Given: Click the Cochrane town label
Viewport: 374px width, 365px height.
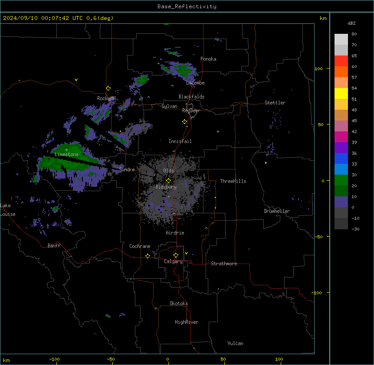Looking at the screenshot, I should coord(140,246).
